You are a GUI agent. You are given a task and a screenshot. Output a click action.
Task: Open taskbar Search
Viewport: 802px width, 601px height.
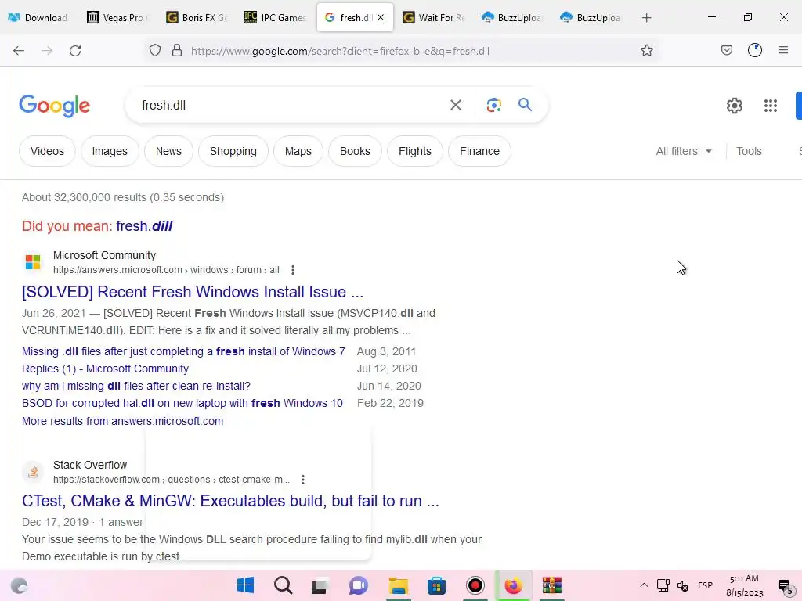pyautogui.click(x=283, y=585)
